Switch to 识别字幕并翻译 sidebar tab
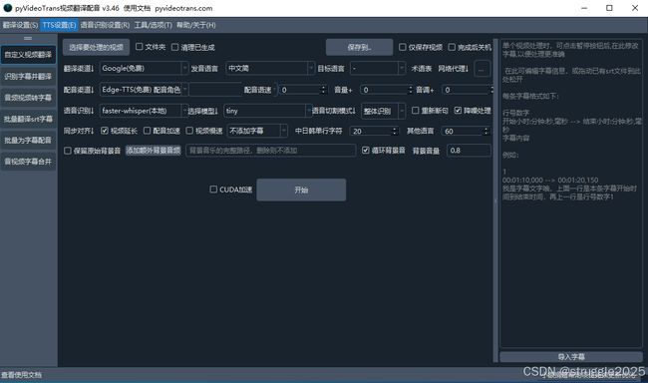 coord(28,77)
